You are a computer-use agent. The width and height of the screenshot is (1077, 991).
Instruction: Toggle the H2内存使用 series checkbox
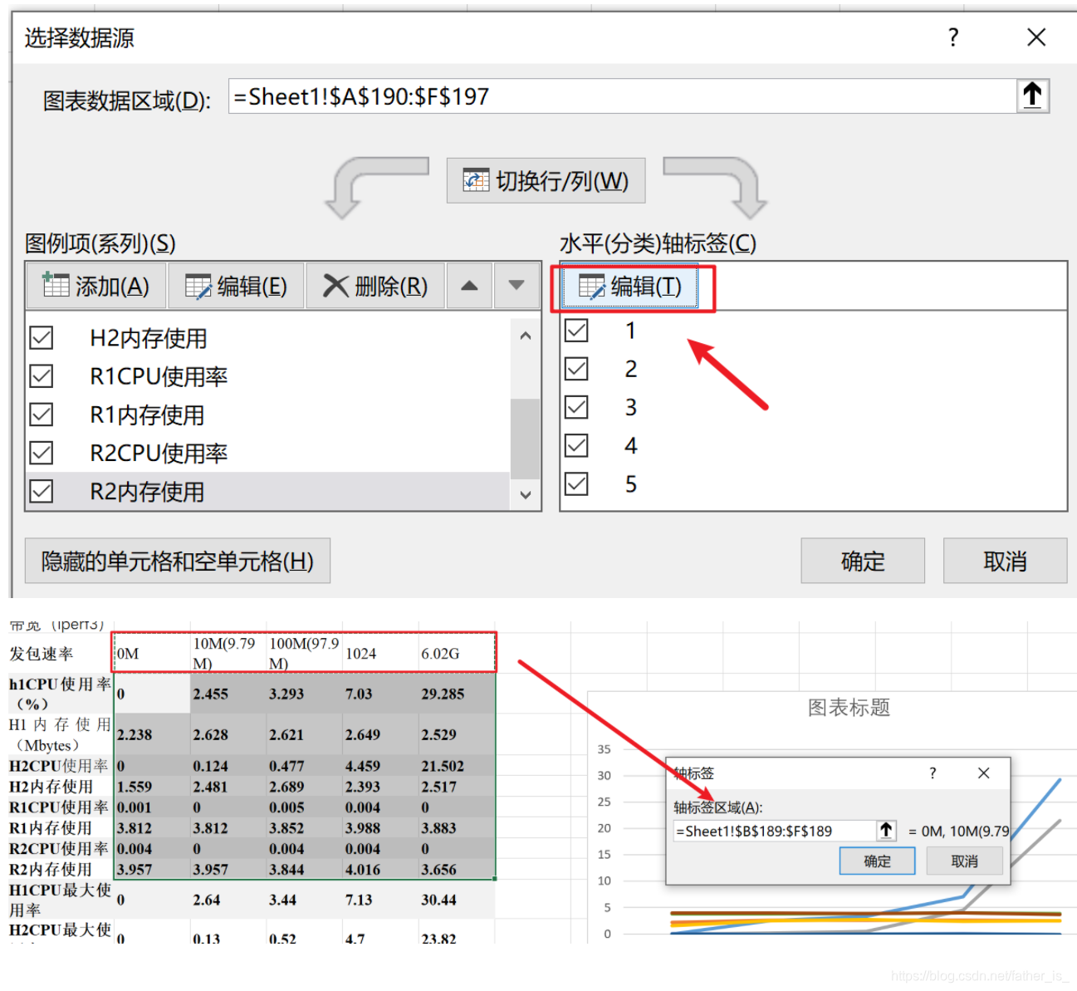click(42, 337)
